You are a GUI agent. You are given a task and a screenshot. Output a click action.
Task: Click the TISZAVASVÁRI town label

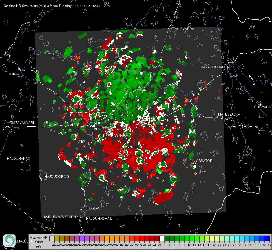pyautogui.click(x=22, y=123)
